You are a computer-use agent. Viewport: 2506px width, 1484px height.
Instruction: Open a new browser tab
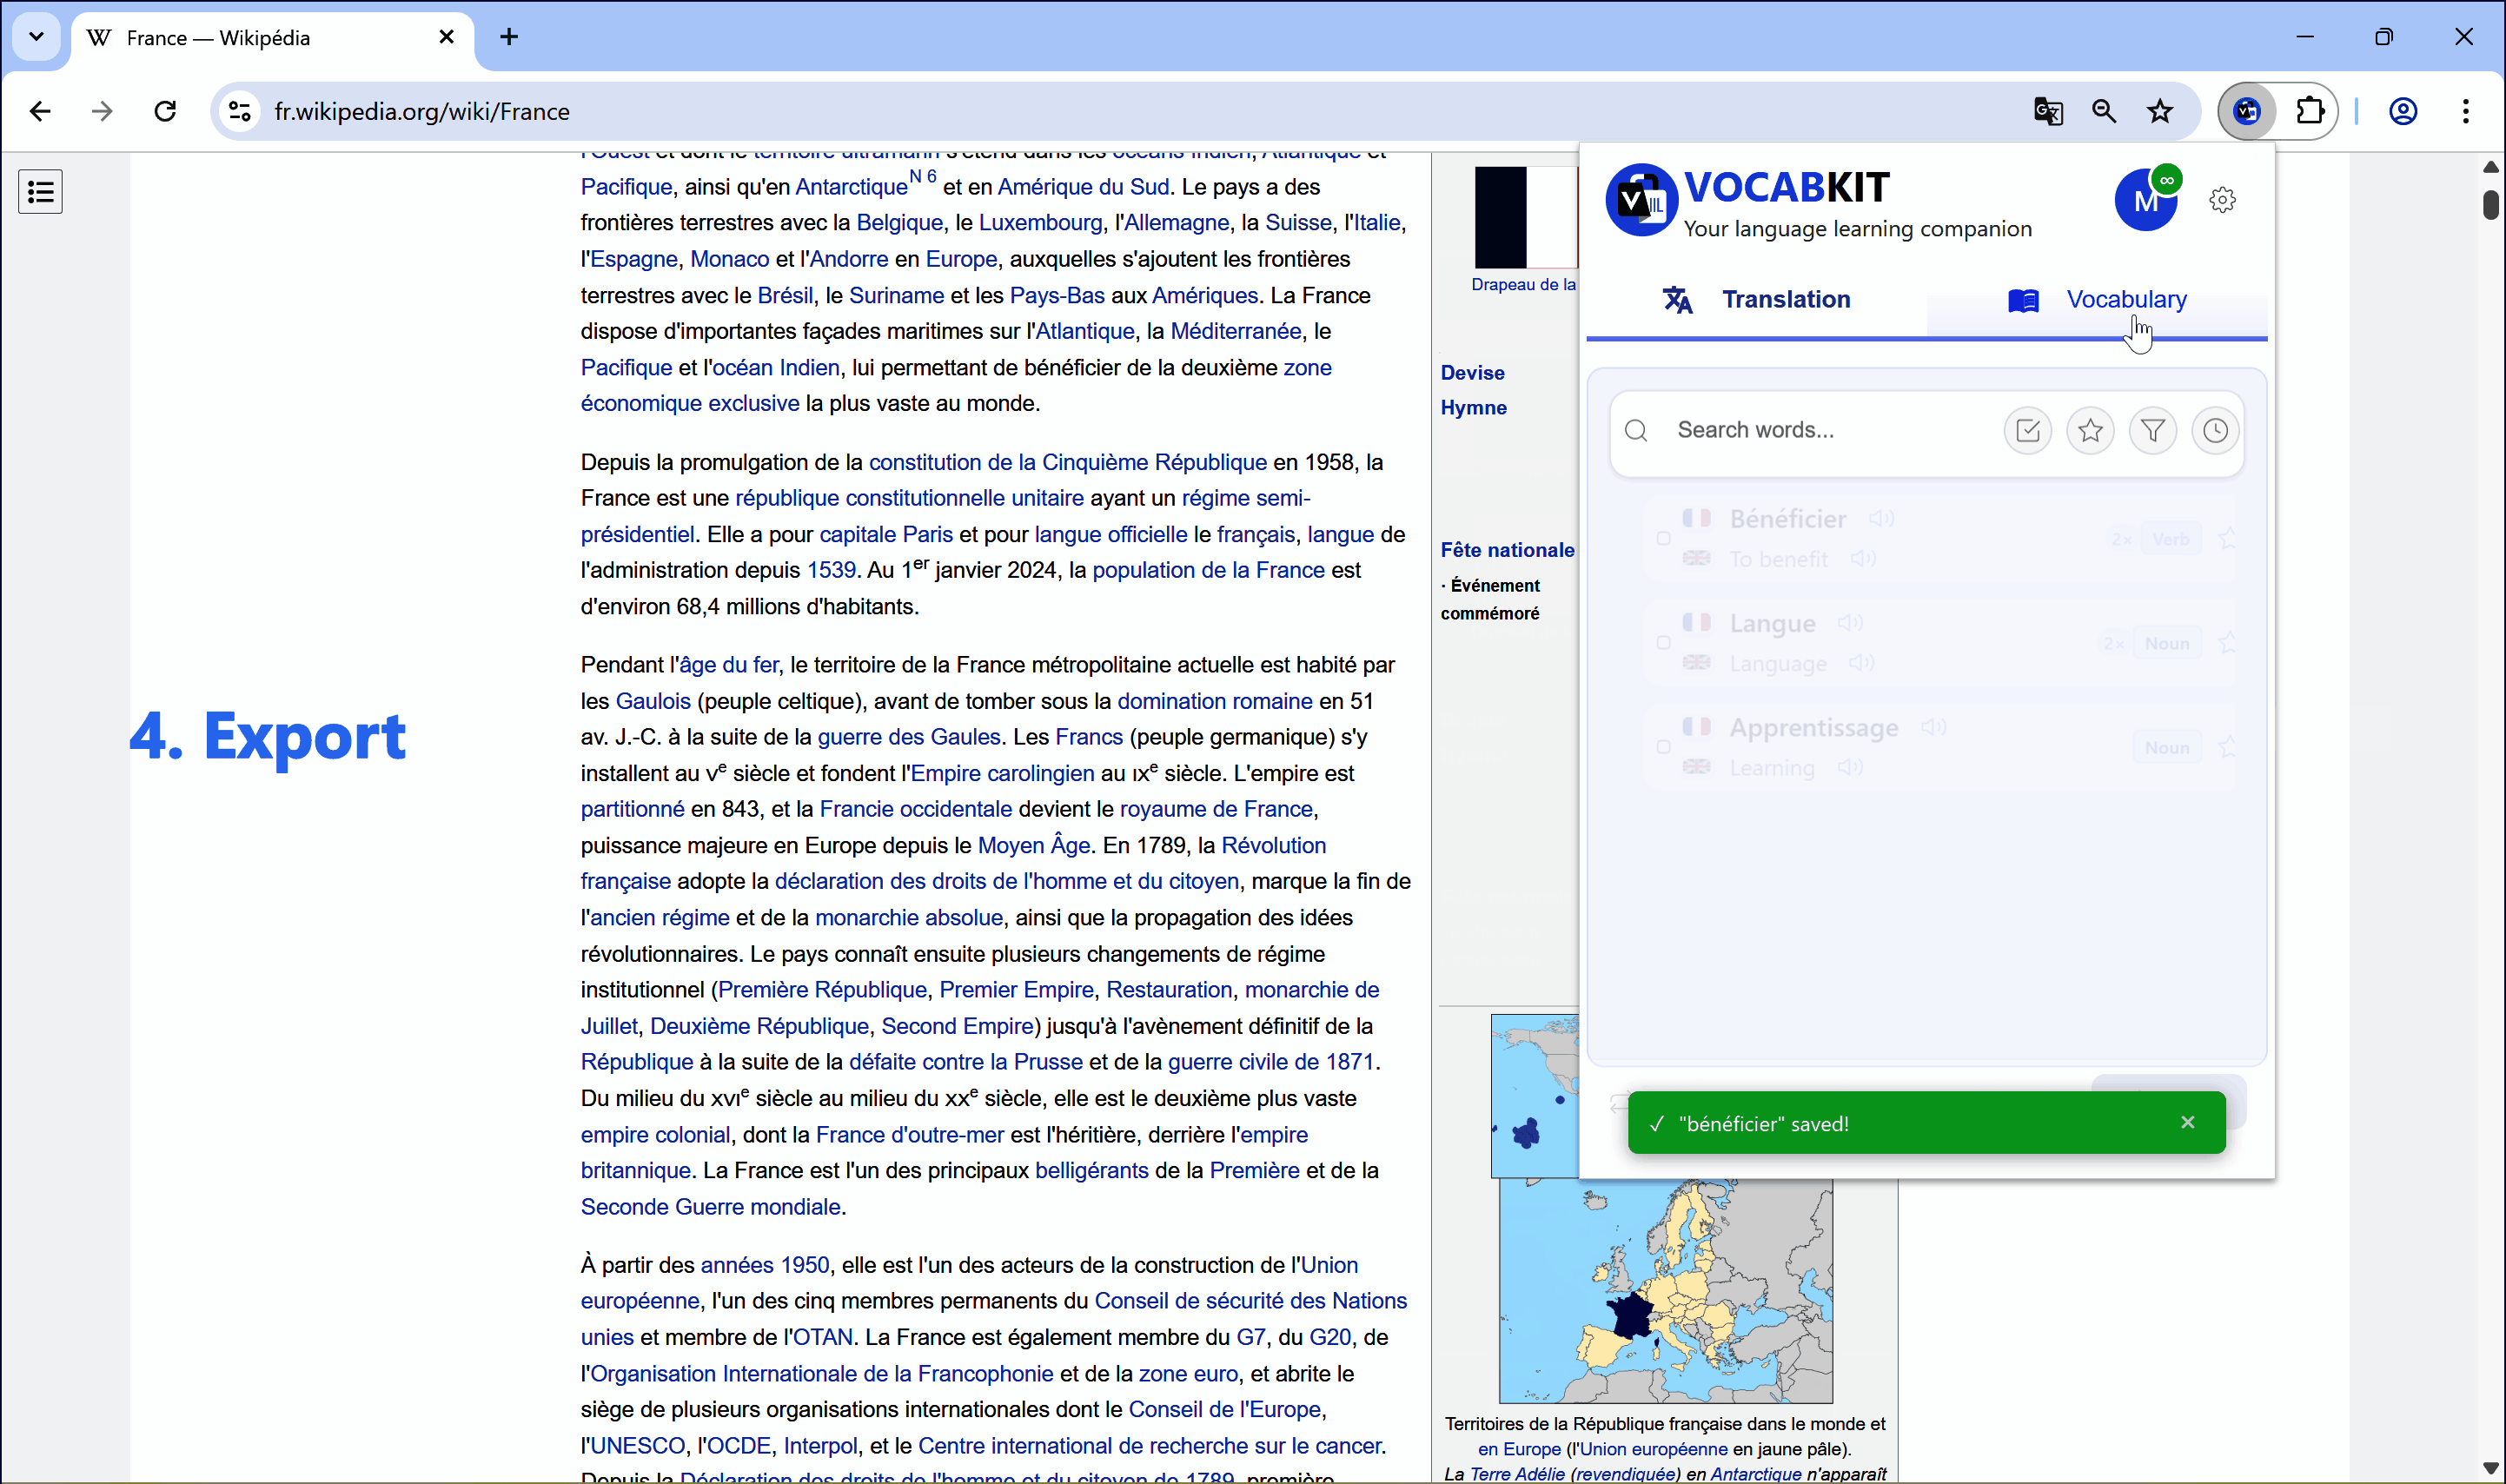(x=509, y=37)
